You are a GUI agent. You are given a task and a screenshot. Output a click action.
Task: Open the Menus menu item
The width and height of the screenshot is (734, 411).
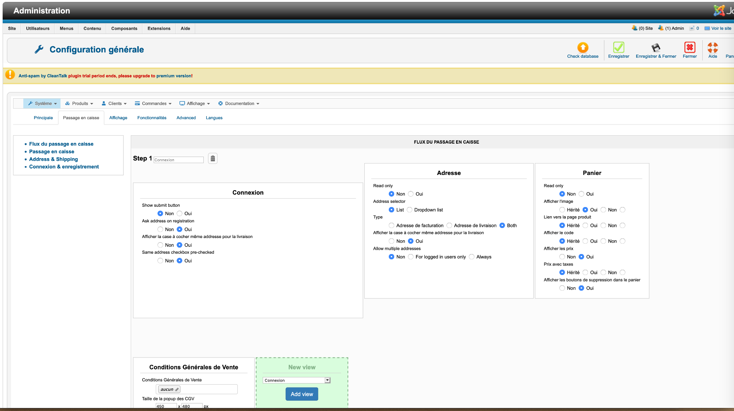coord(67,28)
